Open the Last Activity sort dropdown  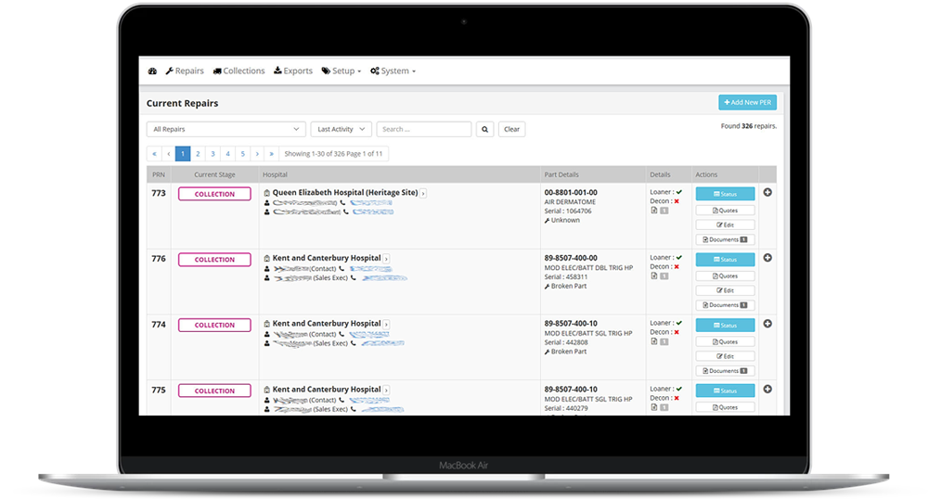(340, 129)
